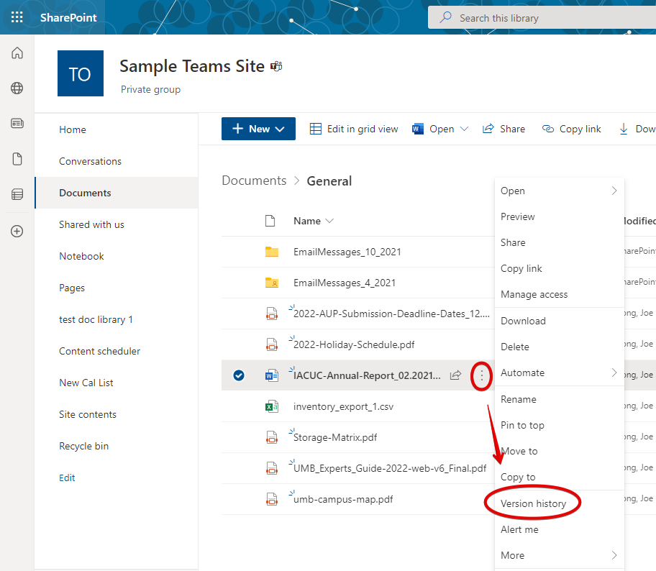656x571 pixels.
Task: Open My files page icon in rail
Action: [x=17, y=159]
